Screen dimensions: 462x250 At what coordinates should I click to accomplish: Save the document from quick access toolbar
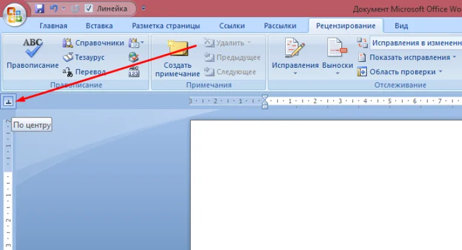(40, 8)
